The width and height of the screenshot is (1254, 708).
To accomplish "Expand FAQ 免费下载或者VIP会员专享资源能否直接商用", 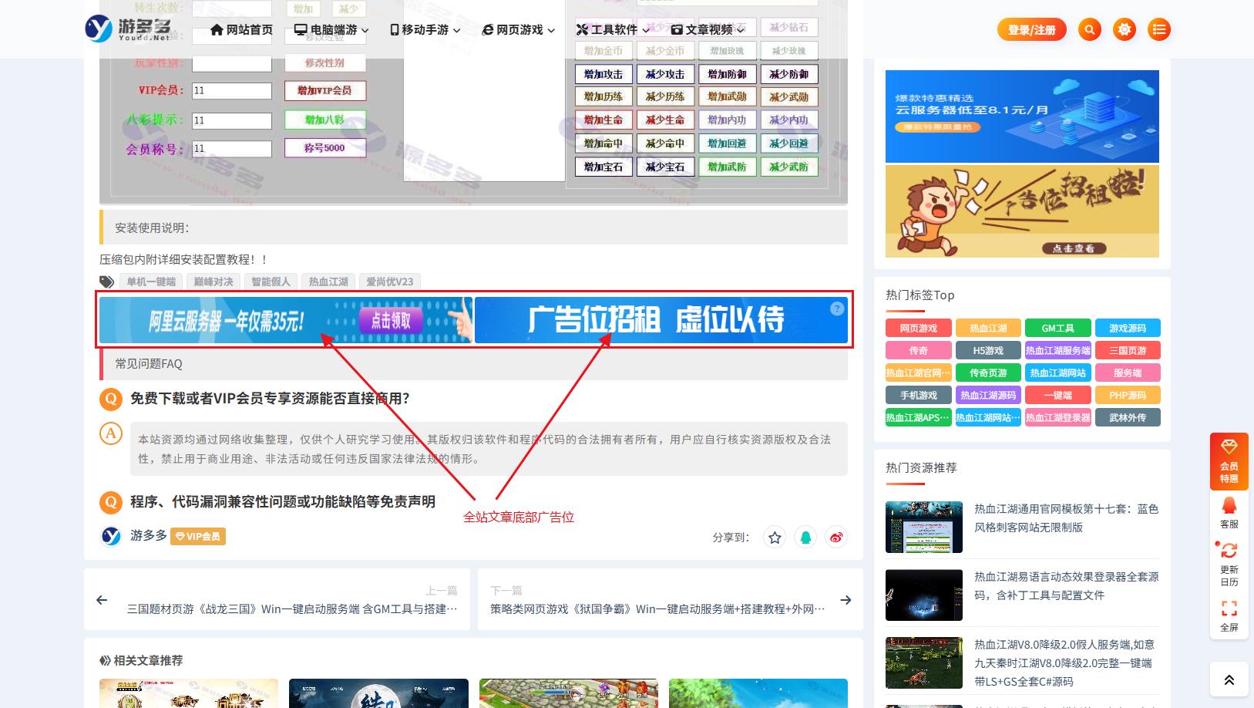I will click(x=270, y=399).
